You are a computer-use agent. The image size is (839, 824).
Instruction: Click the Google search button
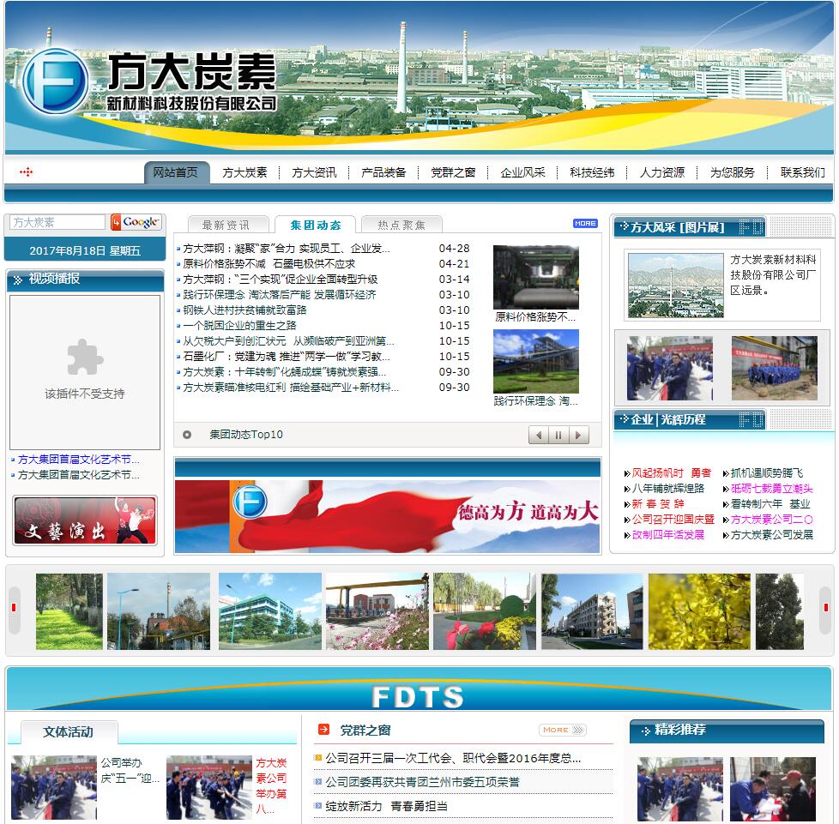136,222
